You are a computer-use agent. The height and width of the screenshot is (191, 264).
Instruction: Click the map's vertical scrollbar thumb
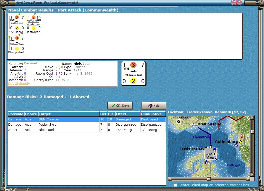click(252, 132)
